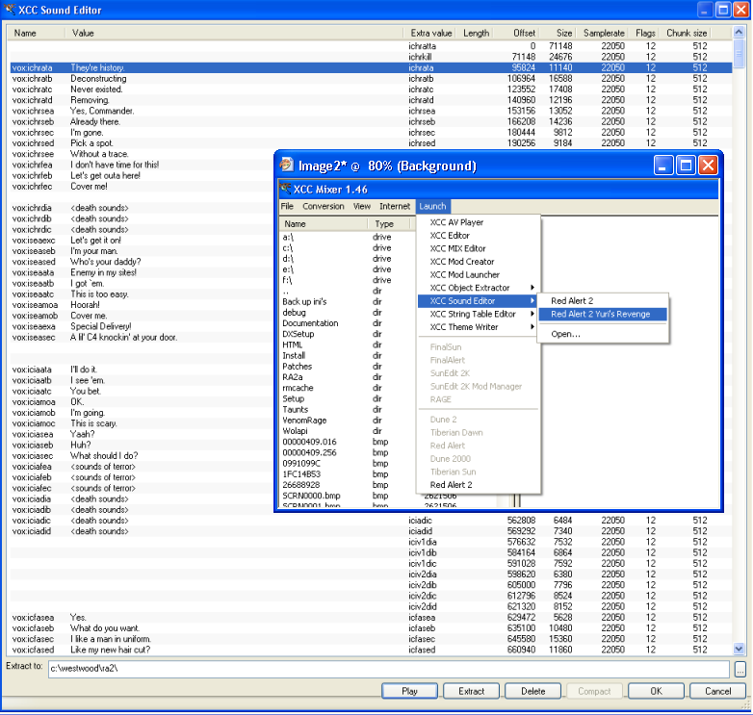Image resolution: width=753 pixels, height=715 pixels.
Task: Expand the XCC Theme Writer submenu
Action: [478, 327]
